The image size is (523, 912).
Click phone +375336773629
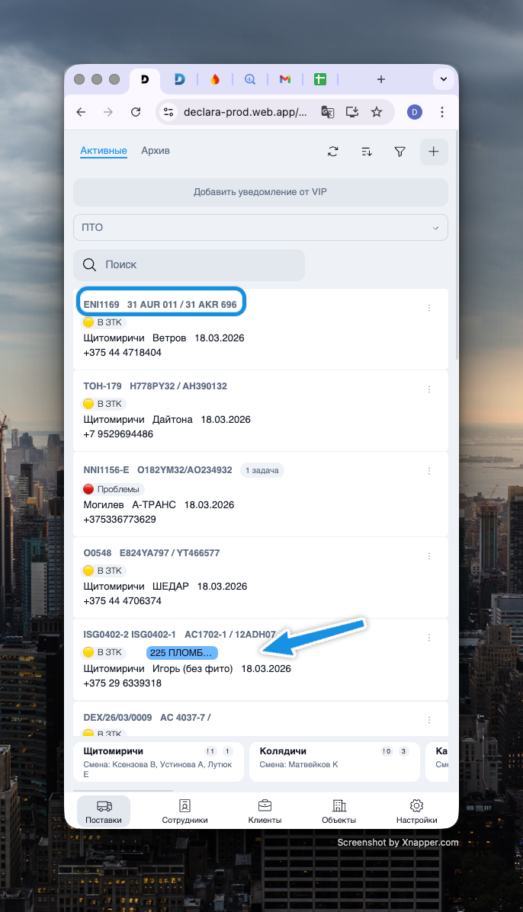(120, 520)
